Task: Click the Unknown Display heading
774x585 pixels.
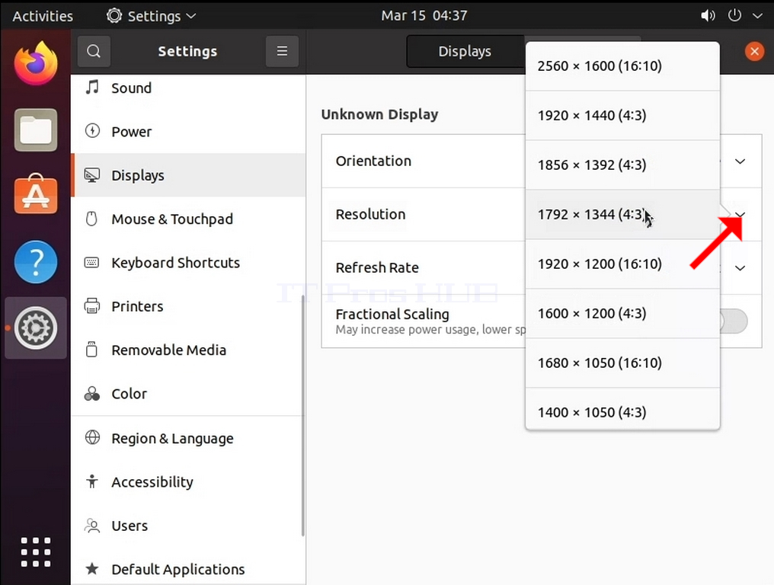Action: pyautogui.click(x=379, y=114)
